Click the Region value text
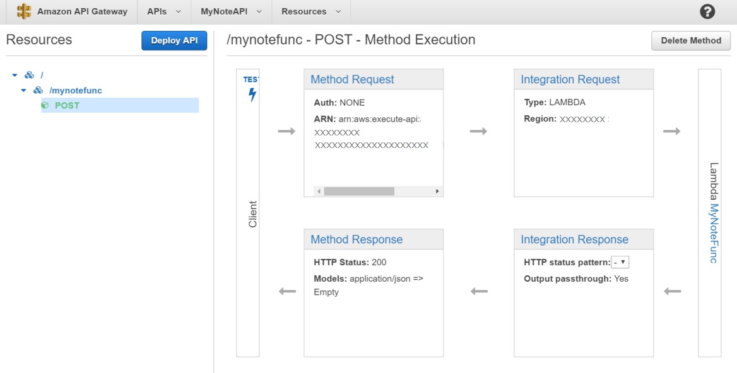 point(582,119)
